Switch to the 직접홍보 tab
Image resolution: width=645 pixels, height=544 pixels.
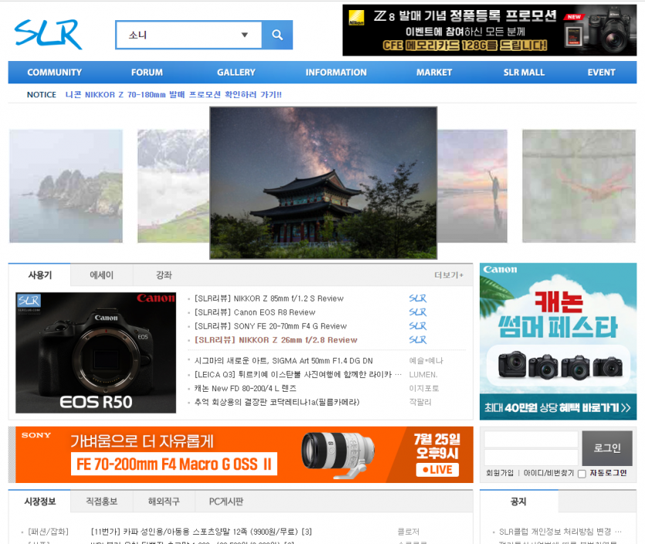pos(102,501)
